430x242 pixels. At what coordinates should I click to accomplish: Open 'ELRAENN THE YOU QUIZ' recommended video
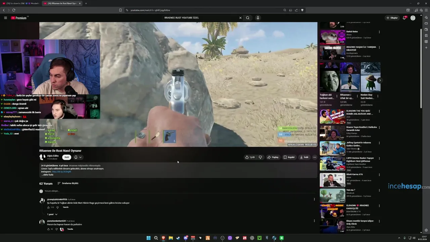(332, 117)
